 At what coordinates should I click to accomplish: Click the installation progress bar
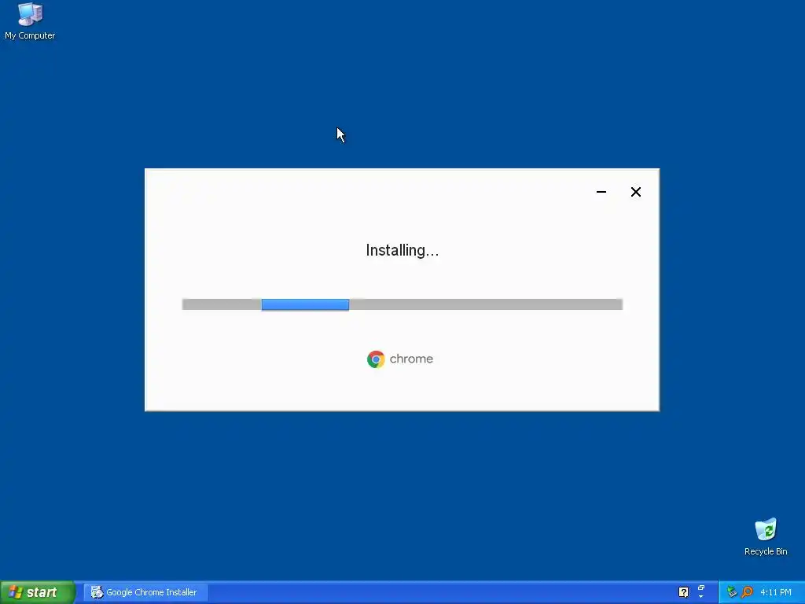point(402,304)
